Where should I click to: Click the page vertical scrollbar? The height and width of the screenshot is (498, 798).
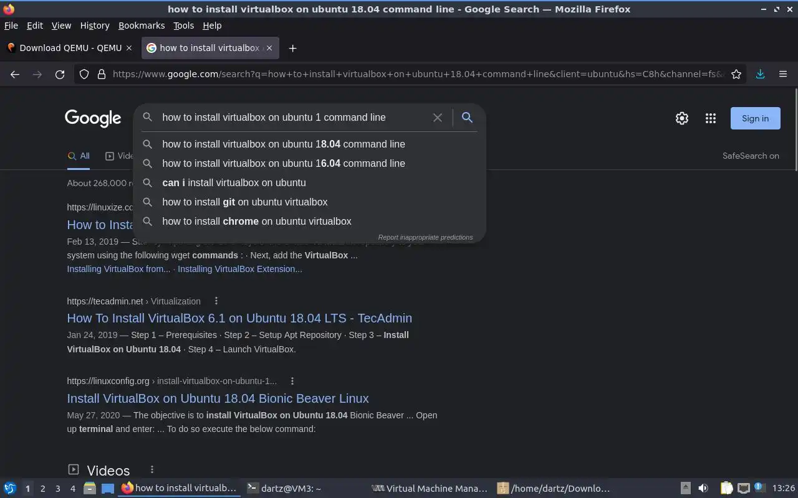tap(796, 131)
